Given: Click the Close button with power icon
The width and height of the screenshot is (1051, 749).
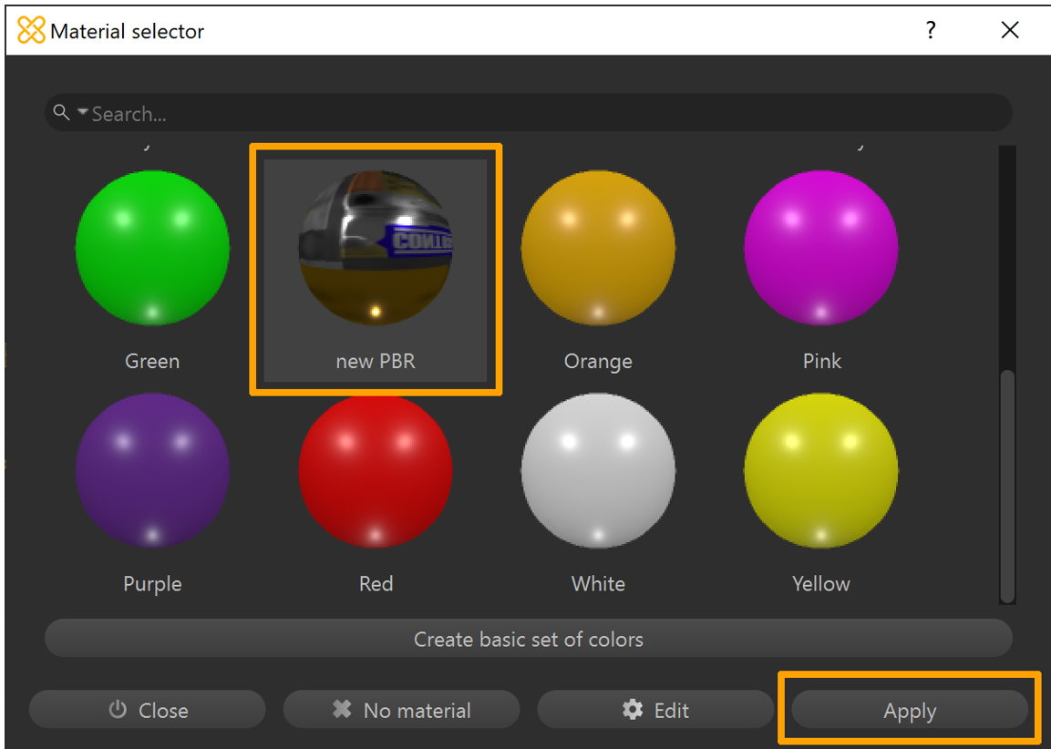Looking at the screenshot, I should click(x=148, y=710).
